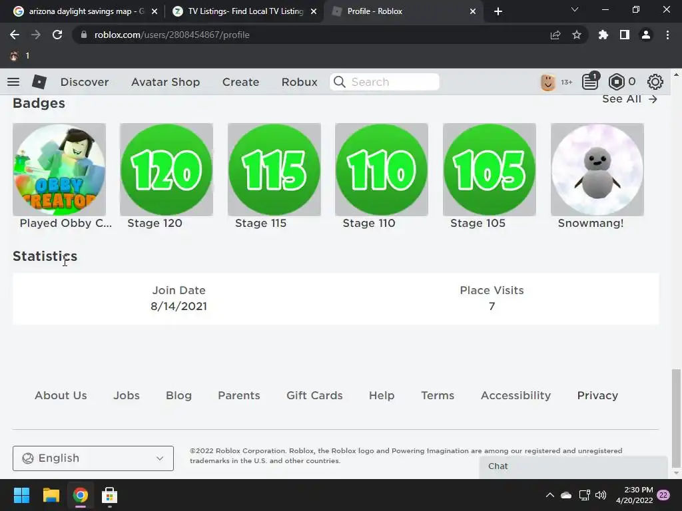
Task: Open the Chrome three-dot menu
Action: 667,35
